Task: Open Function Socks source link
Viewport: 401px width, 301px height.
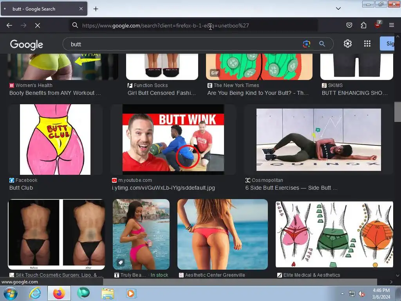Action: pyautogui.click(x=148, y=85)
